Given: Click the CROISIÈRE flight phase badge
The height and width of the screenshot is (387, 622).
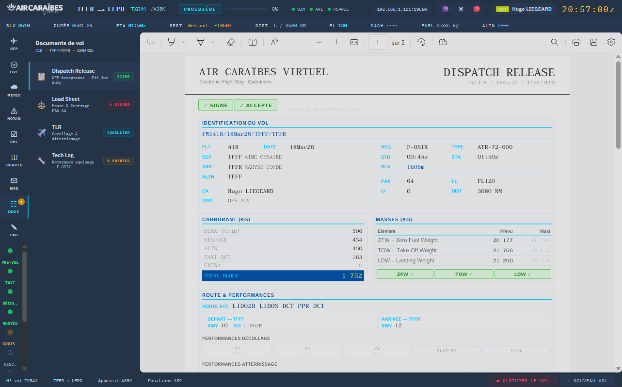Looking at the screenshot, I should click(200, 9).
